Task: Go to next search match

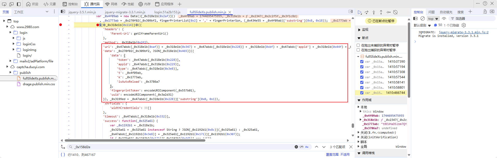Action: tap(324, 147)
